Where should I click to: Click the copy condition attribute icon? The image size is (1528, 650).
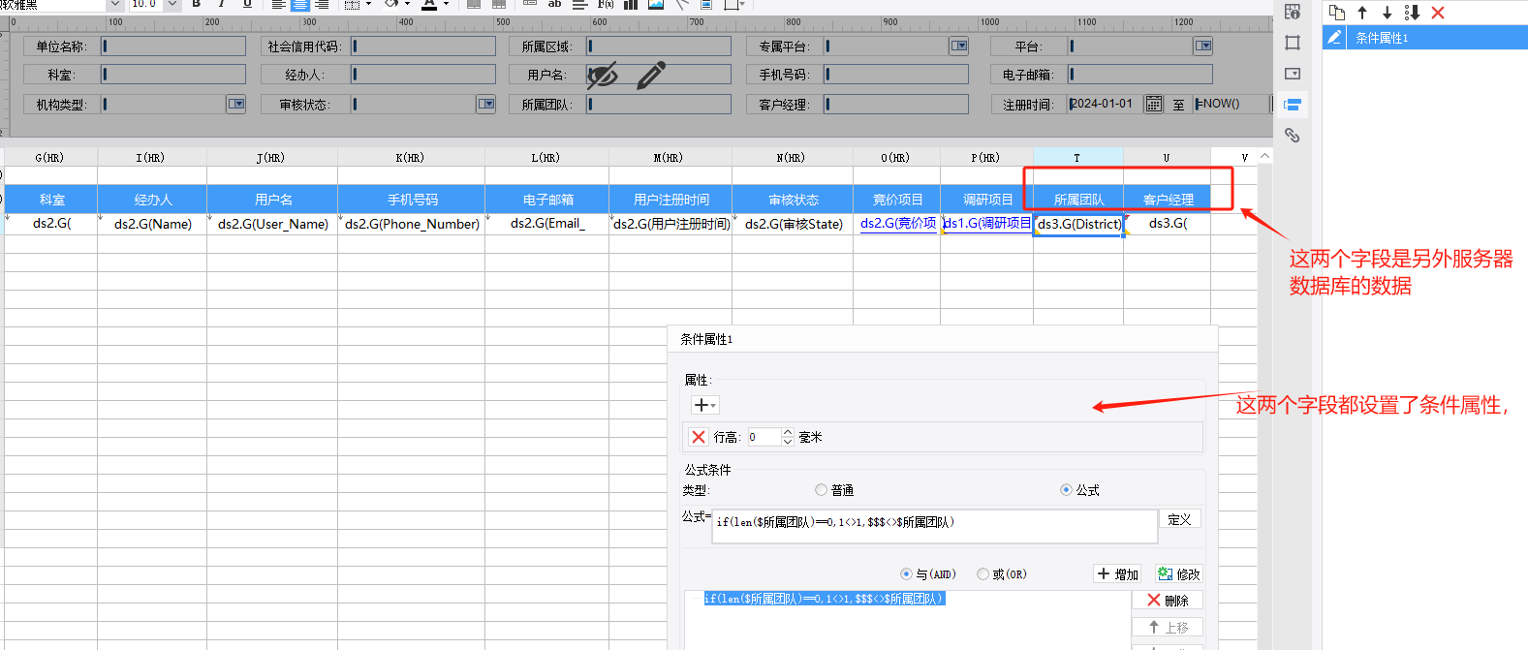pyautogui.click(x=1337, y=13)
